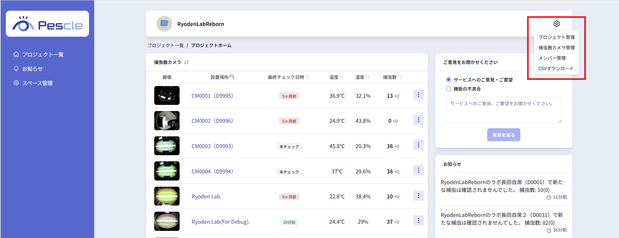The width and height of the screenshot is (619, 238).
Task: Select 機能の不具合 radio button
Action: (448, 89)
